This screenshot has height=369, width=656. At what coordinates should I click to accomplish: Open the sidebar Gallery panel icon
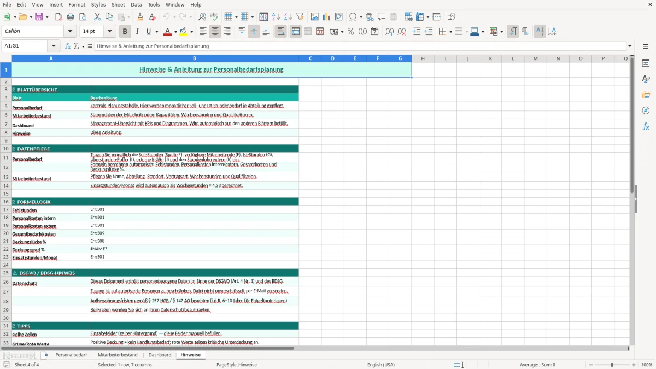pyautogui.click(x=646, y=95)
